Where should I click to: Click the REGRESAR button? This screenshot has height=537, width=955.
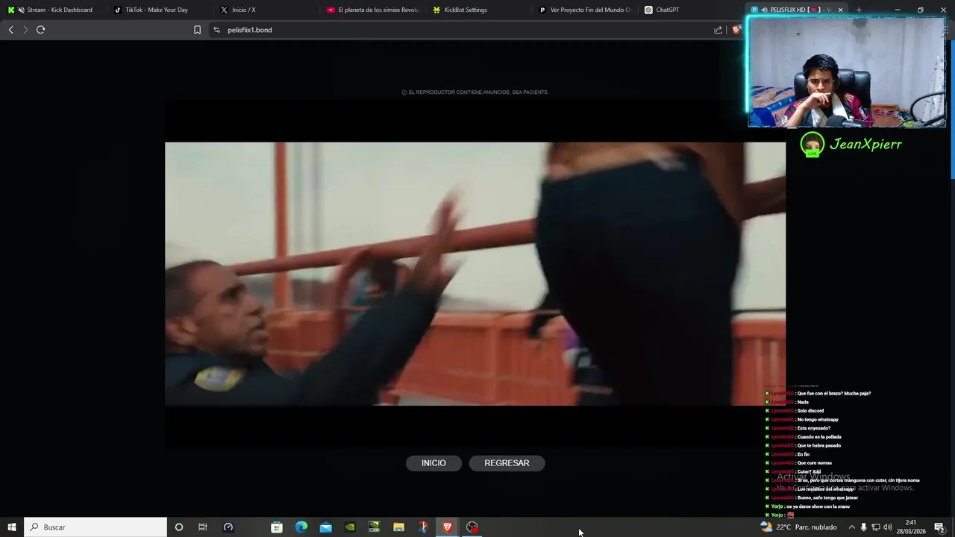[507, 463]
